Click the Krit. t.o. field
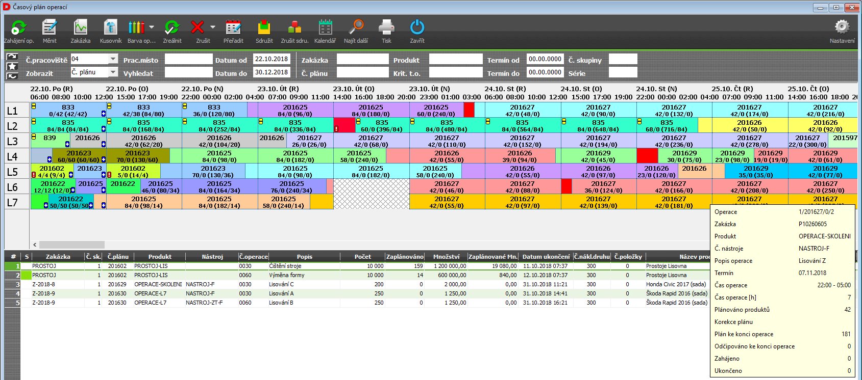 (456, 72)
